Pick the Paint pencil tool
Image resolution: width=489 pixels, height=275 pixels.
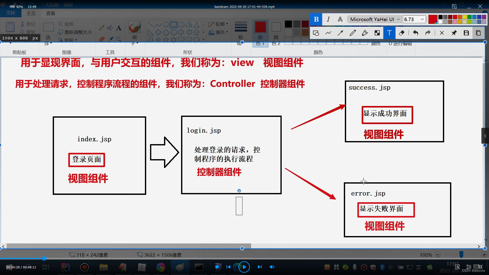[x=101, y=28]
